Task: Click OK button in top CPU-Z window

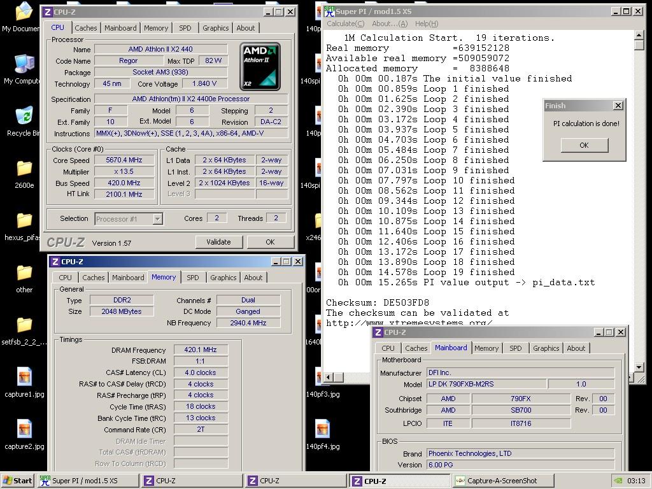Action: [x=270, y=242]
